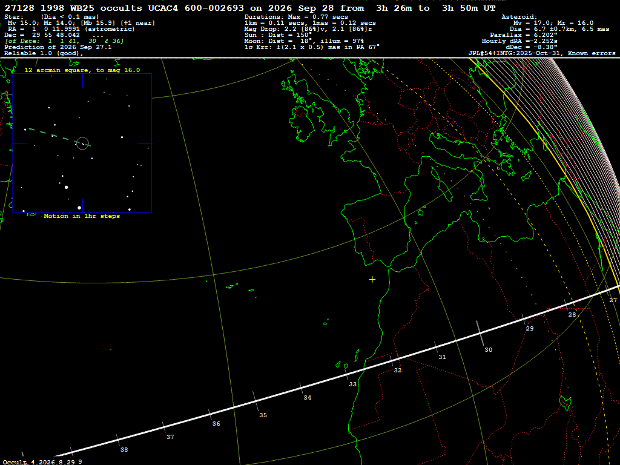Click the star chart thumbnail box
Viewport: 620px width, 465px height.
click(x=82, y=143)
